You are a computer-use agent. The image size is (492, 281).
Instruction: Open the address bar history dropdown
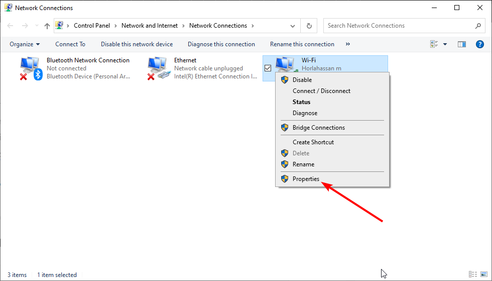click(292, 26)
